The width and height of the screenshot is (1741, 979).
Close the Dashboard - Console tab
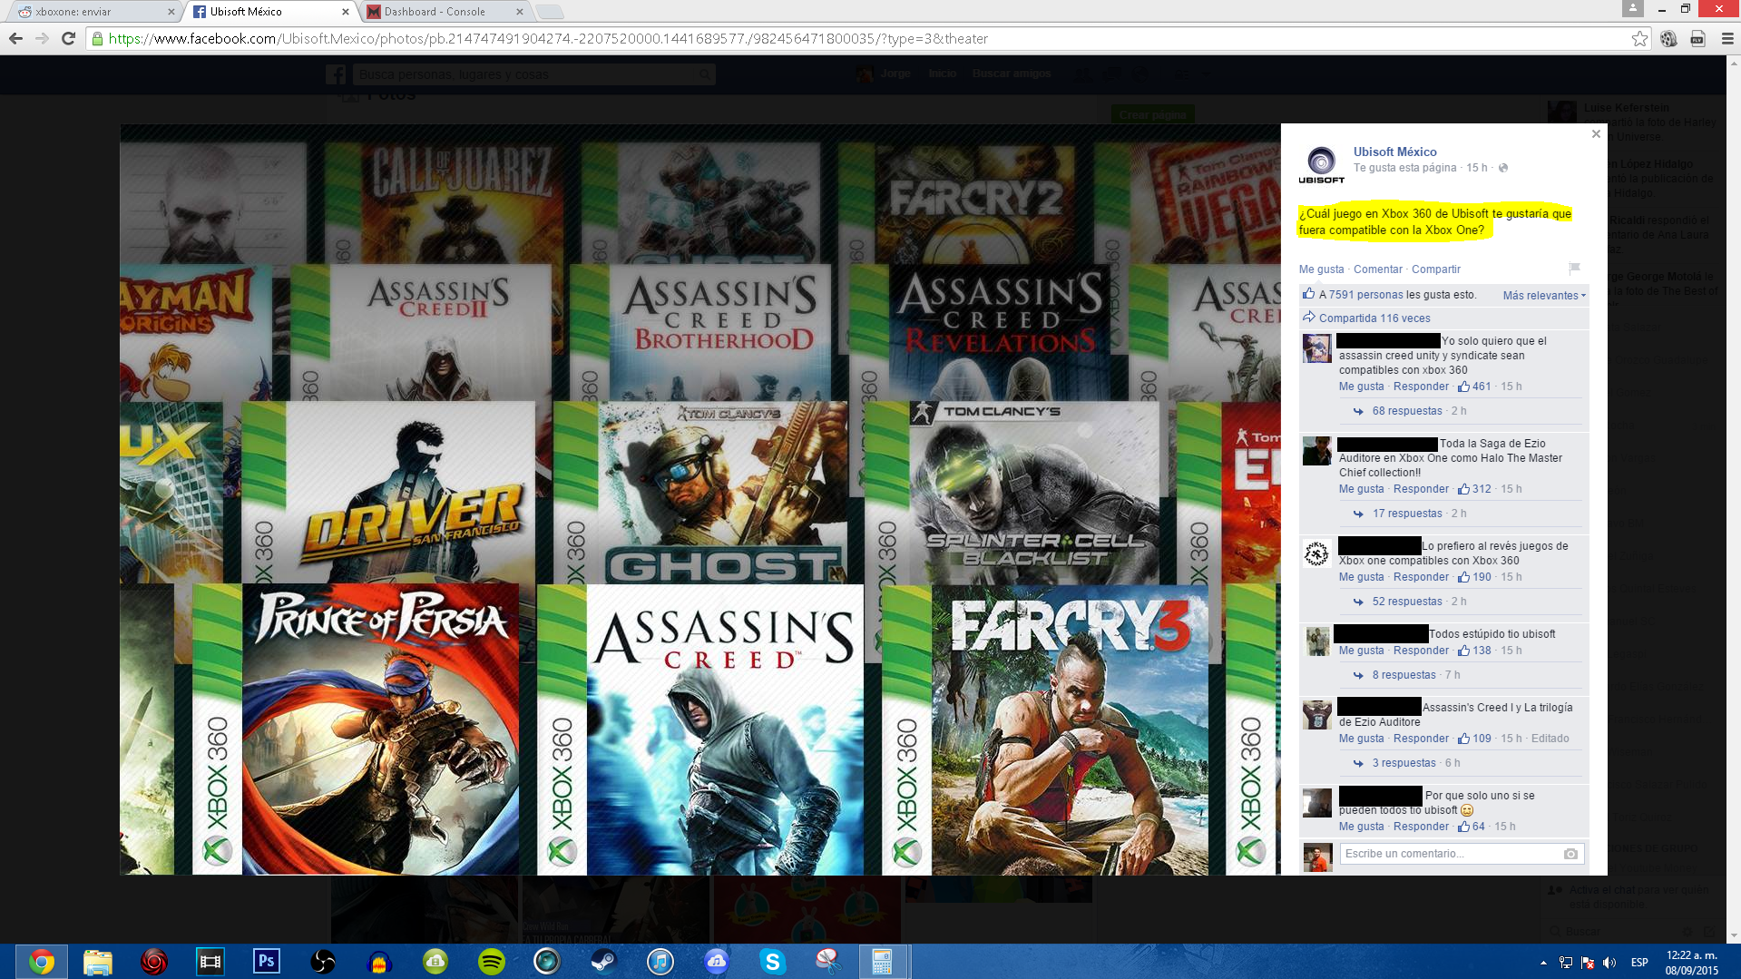[x=519, y=12]
